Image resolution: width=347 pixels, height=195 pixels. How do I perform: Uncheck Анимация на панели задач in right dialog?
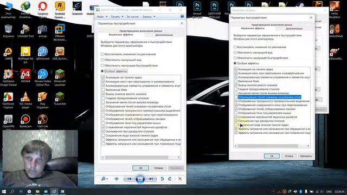click(236, 69)
